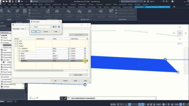This screenshot has width=189, height=106.
Task: Click the Base code row name
Action: (x=22, y=53)
